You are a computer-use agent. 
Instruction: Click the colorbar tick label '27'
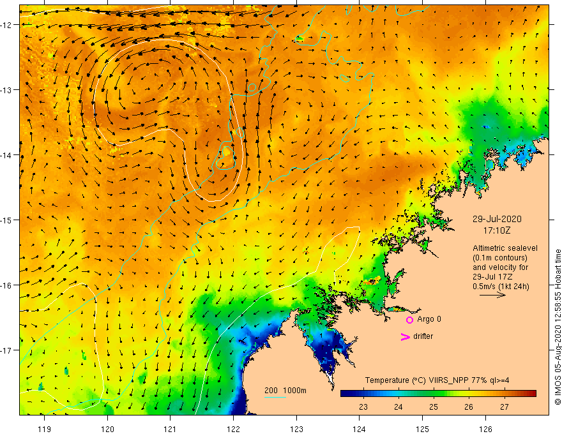click(x=505, y=407)
